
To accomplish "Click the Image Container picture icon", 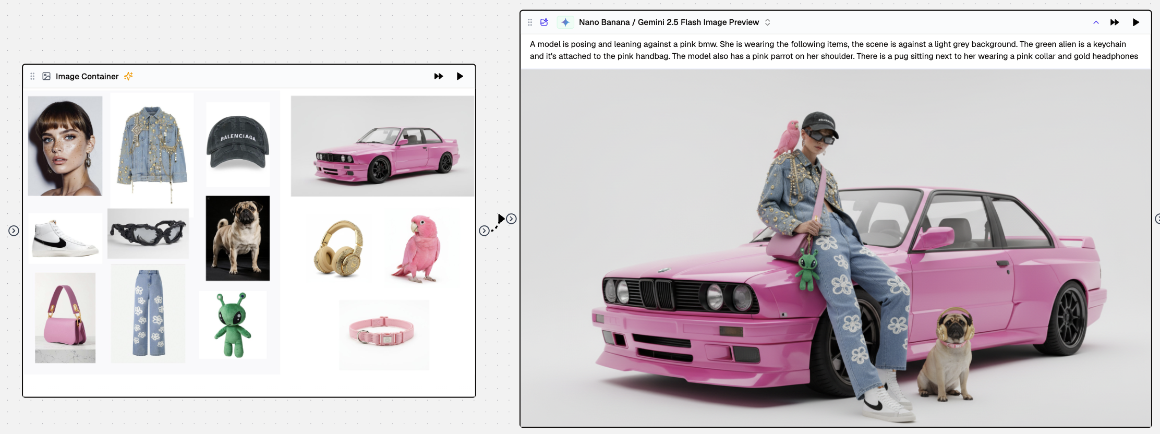I will point(46,76).
